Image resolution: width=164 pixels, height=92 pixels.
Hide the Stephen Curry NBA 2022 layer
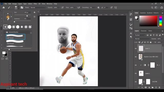tap(136, 57)
